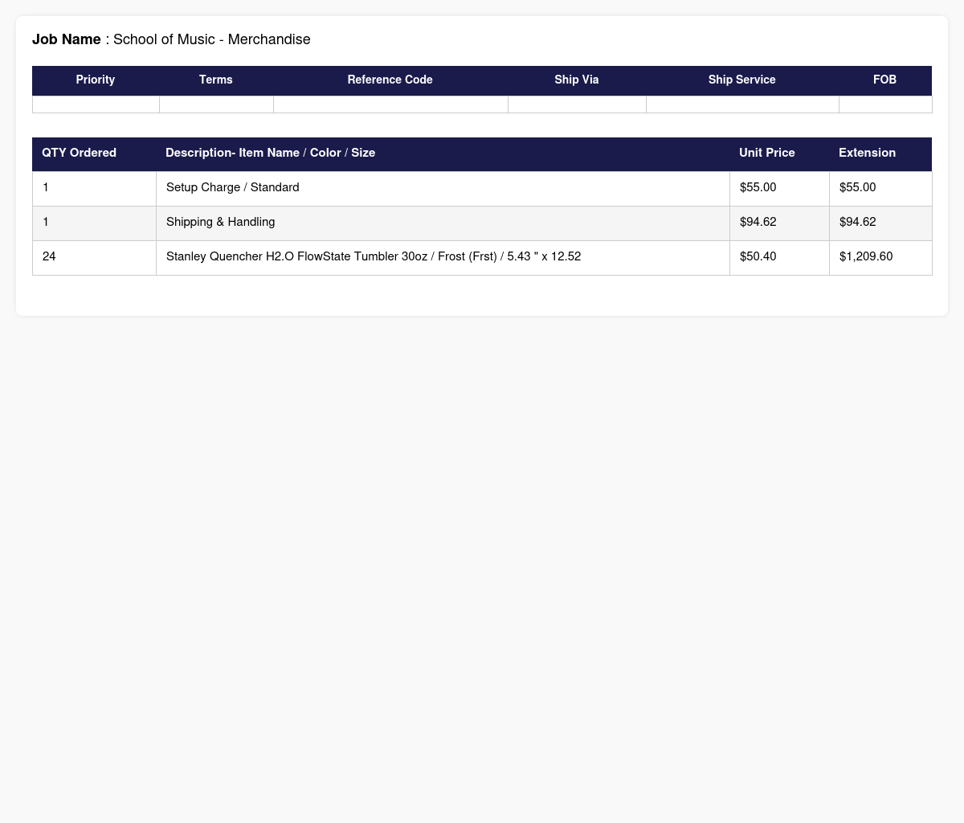Select the FOB column header
Image resolution: width=964 pixels, height=823 pixels.
pyautogui.click(x=885, y=80)
